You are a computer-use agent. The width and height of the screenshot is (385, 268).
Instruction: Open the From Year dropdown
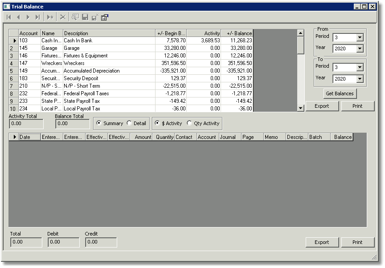coord(360,49)
